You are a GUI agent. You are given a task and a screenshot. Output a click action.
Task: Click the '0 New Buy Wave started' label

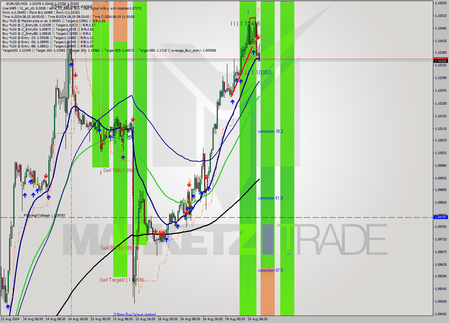[x=135, y=315]
